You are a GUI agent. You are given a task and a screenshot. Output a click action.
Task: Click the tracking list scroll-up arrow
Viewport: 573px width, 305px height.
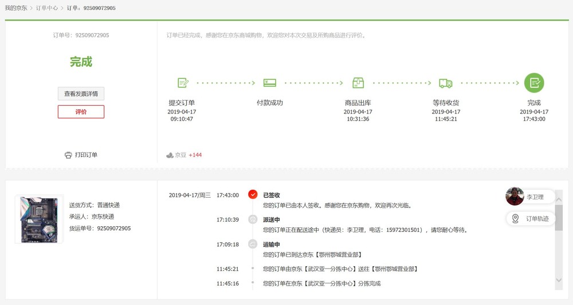(559, 200)
